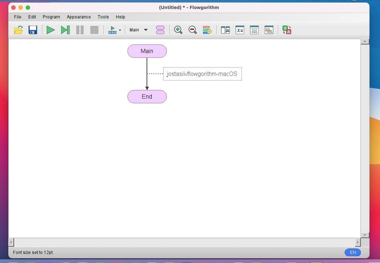
Task: Click the horizontal scrollbar left arrow
Action: pyautogui.click(x=11, y=242)
